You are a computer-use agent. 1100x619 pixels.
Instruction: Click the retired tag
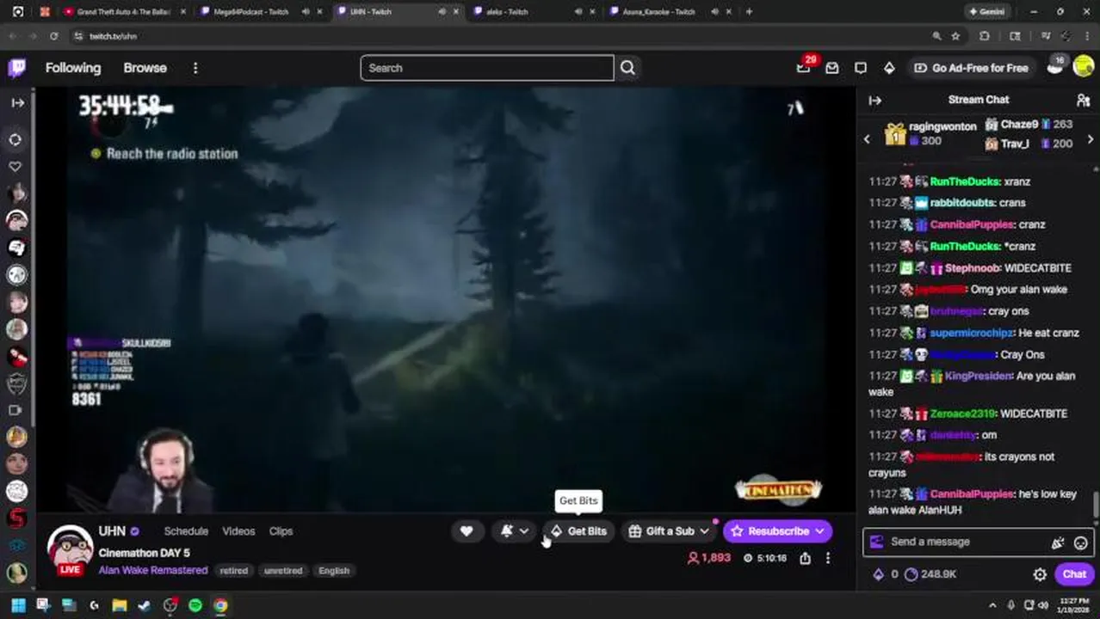point(234,571)
